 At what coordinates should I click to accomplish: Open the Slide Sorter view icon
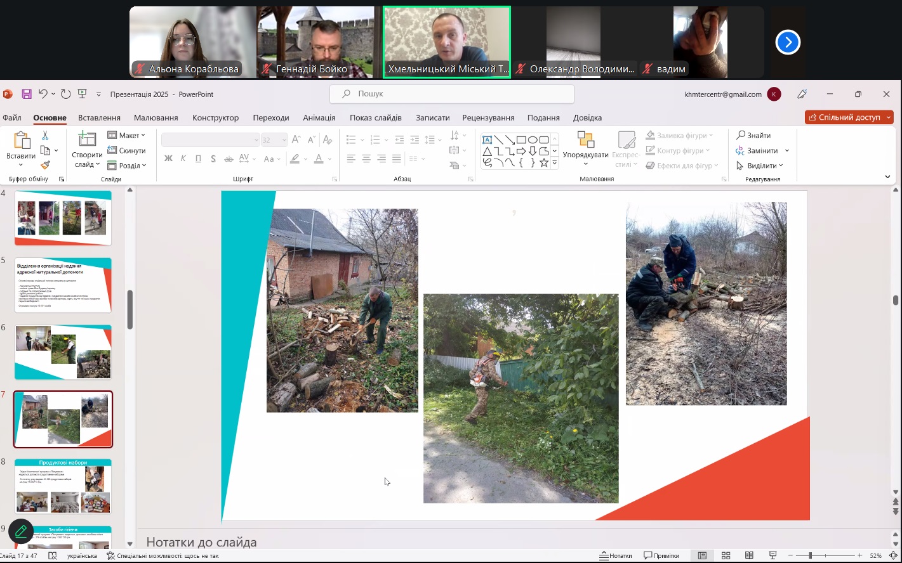click(726, 556)
